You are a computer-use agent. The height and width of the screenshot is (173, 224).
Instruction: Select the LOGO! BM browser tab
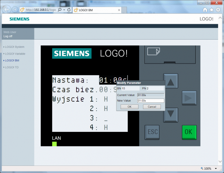click(97, 10)
